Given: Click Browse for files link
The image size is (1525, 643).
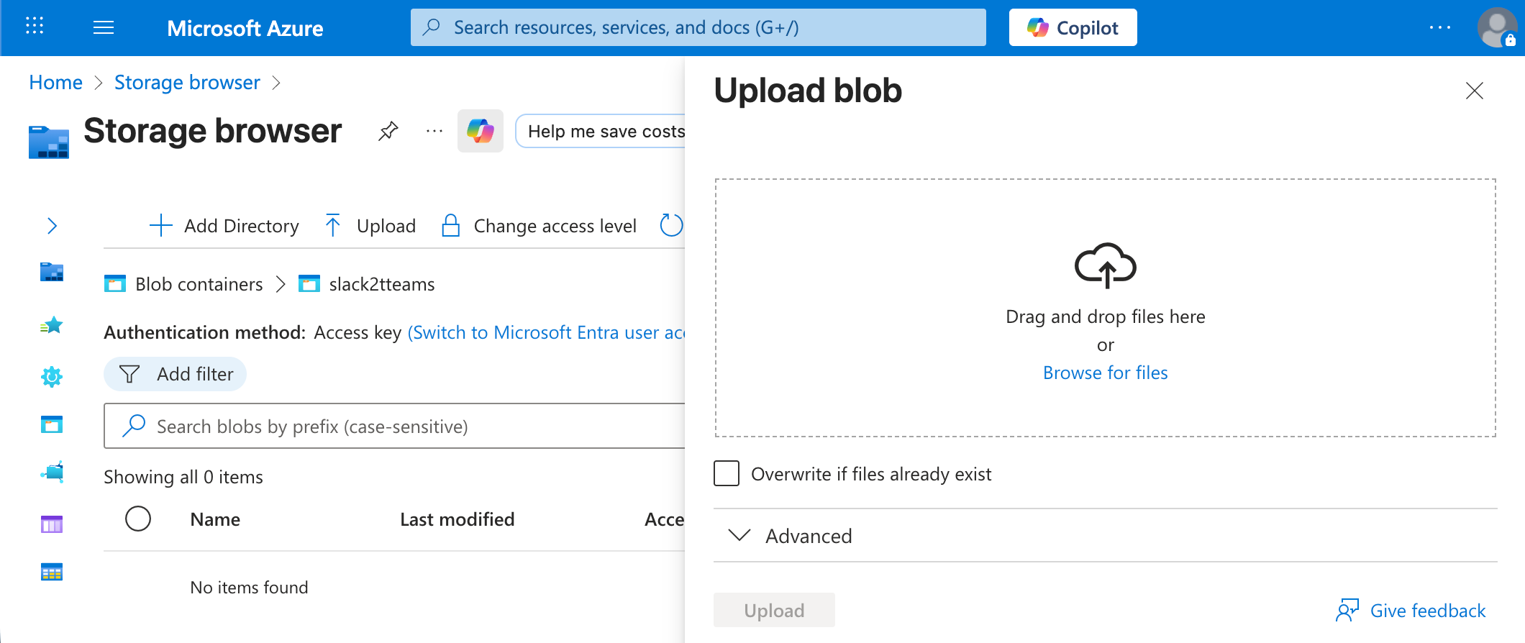Looking at the screenshot, I should [x=1106, y=373].
